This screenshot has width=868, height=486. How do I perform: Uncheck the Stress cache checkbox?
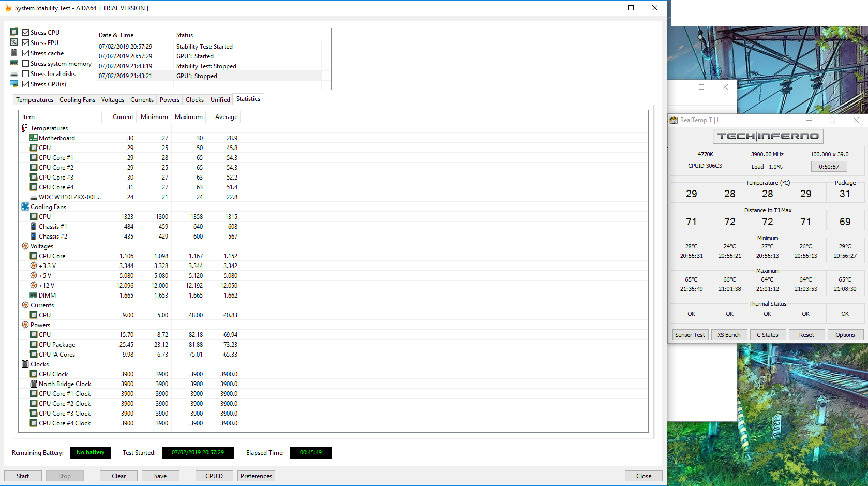point(25,53)
